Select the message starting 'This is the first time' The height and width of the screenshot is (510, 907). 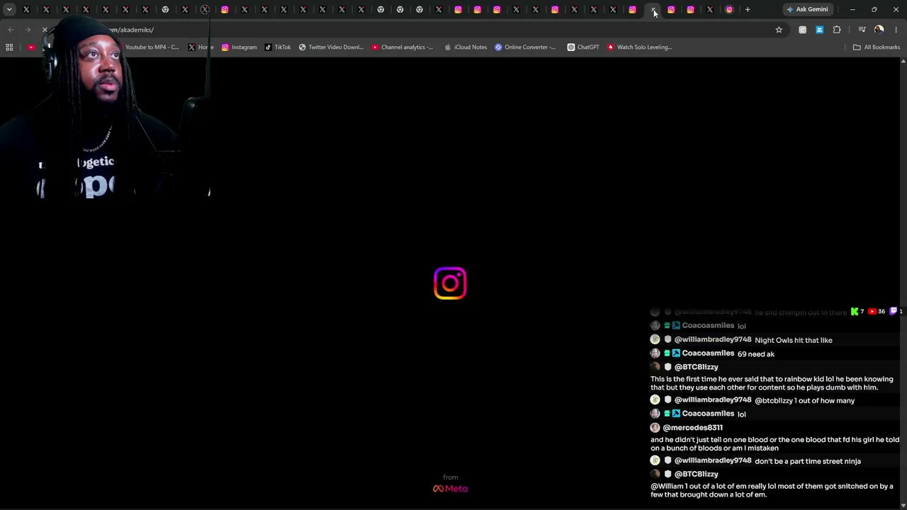point(772,383)
